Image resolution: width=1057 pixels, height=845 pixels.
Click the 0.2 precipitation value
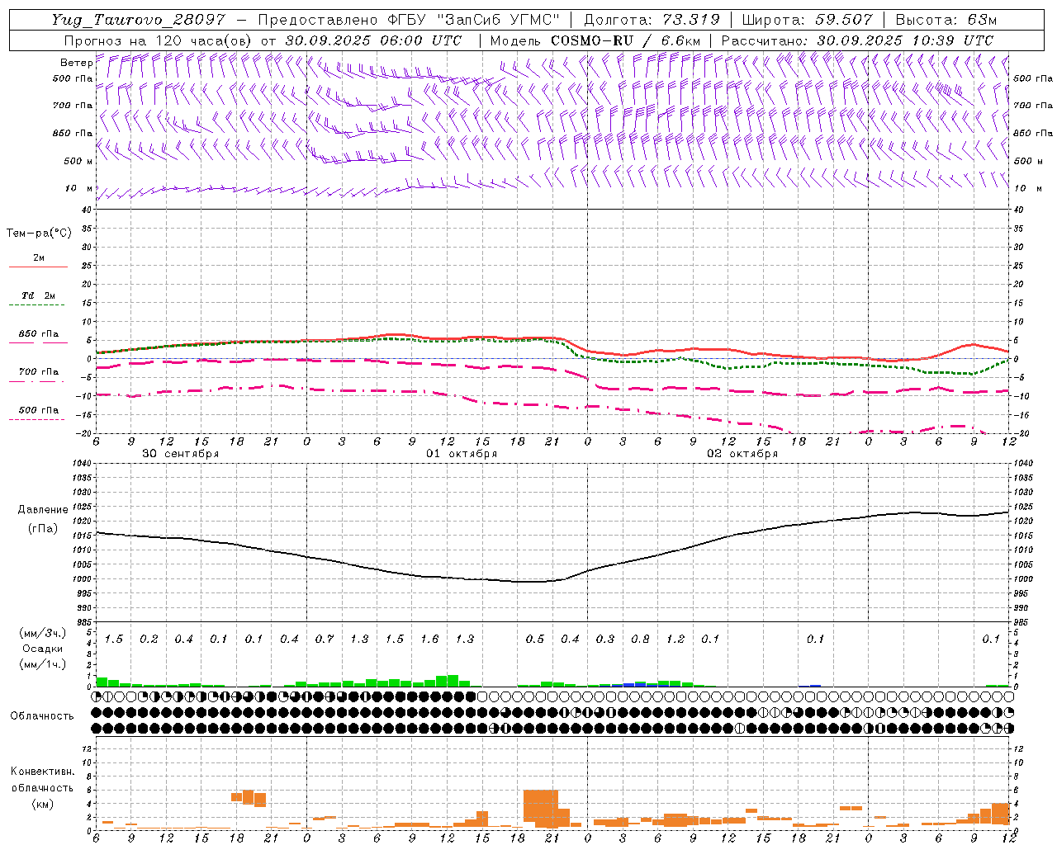coord(149,640)
